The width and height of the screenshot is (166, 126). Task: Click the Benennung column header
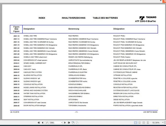[74, 29]
